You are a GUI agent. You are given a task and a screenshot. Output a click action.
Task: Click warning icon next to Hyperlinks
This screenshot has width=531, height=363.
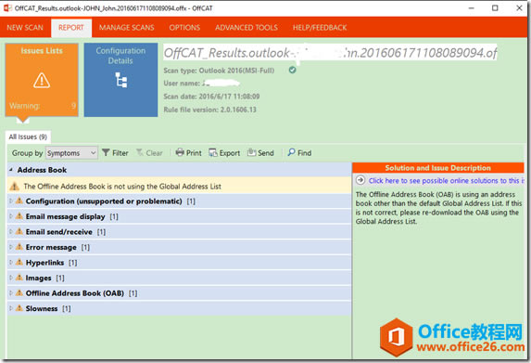click(x=19, y=262)
